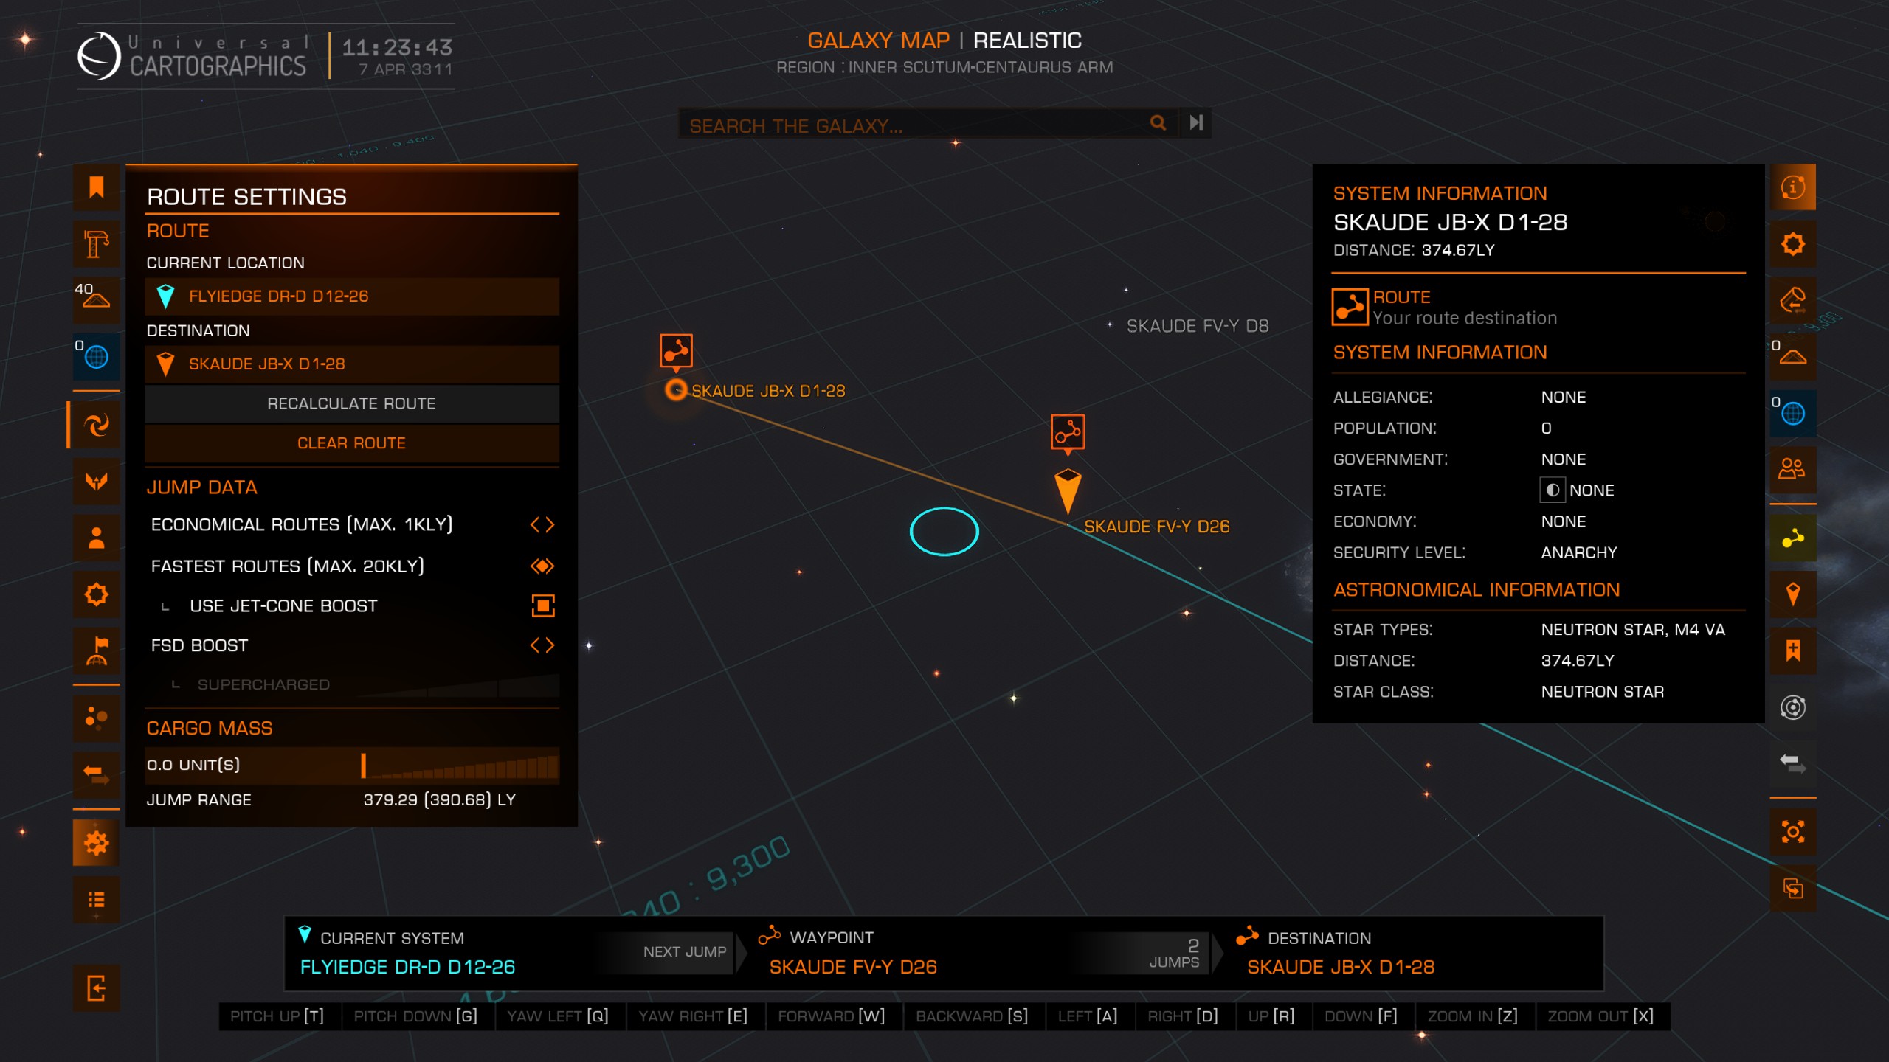
Task: Open the left sidebar globe filter tab
Action: click(96, 357)
